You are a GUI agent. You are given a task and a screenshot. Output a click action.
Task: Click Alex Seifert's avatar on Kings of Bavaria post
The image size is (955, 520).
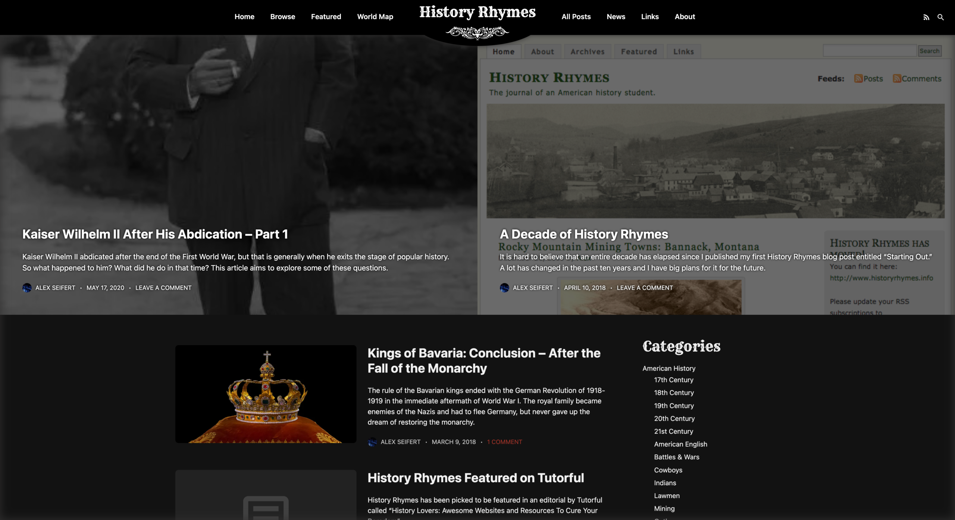(x=372, y=442)
